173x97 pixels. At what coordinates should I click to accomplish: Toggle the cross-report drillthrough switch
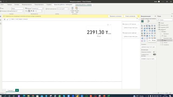pyautogui.click(x=154, y=52)
